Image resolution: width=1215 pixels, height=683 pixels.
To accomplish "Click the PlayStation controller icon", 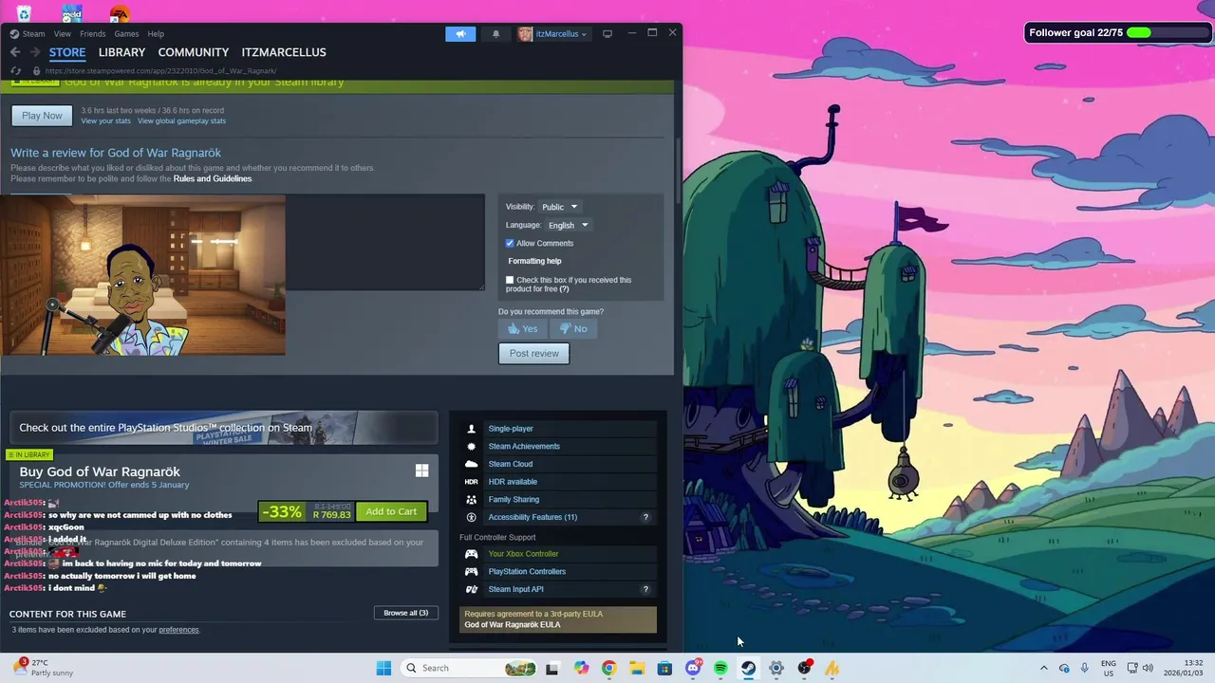I will pos(471,571).
